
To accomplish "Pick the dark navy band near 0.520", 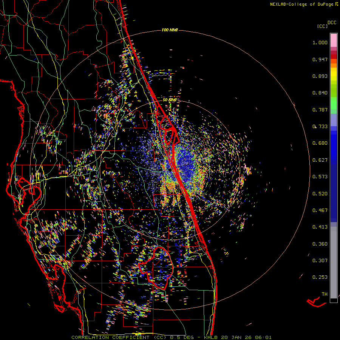I will pos(334,193).
